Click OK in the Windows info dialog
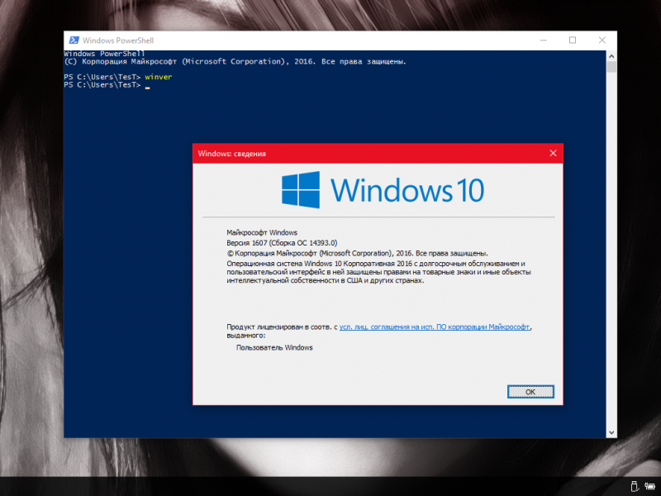The image size is (661, 496). click(x=530, y=392)
